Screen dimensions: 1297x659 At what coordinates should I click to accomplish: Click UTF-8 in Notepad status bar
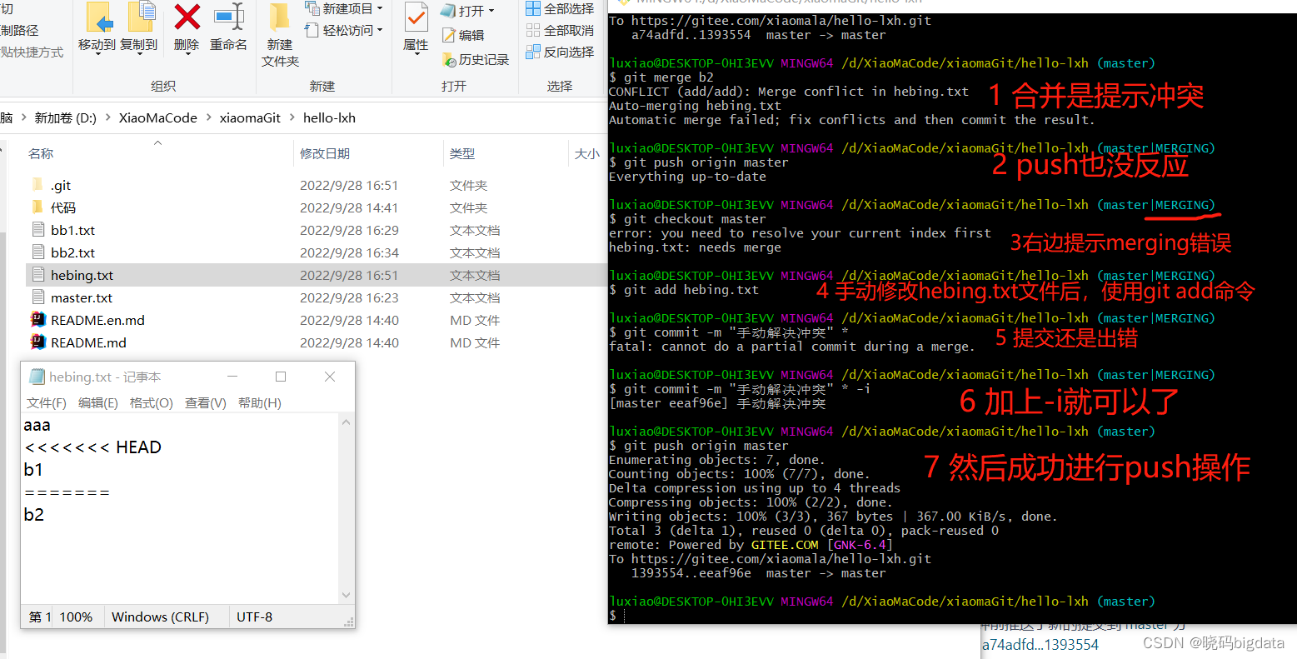[254, 617]
